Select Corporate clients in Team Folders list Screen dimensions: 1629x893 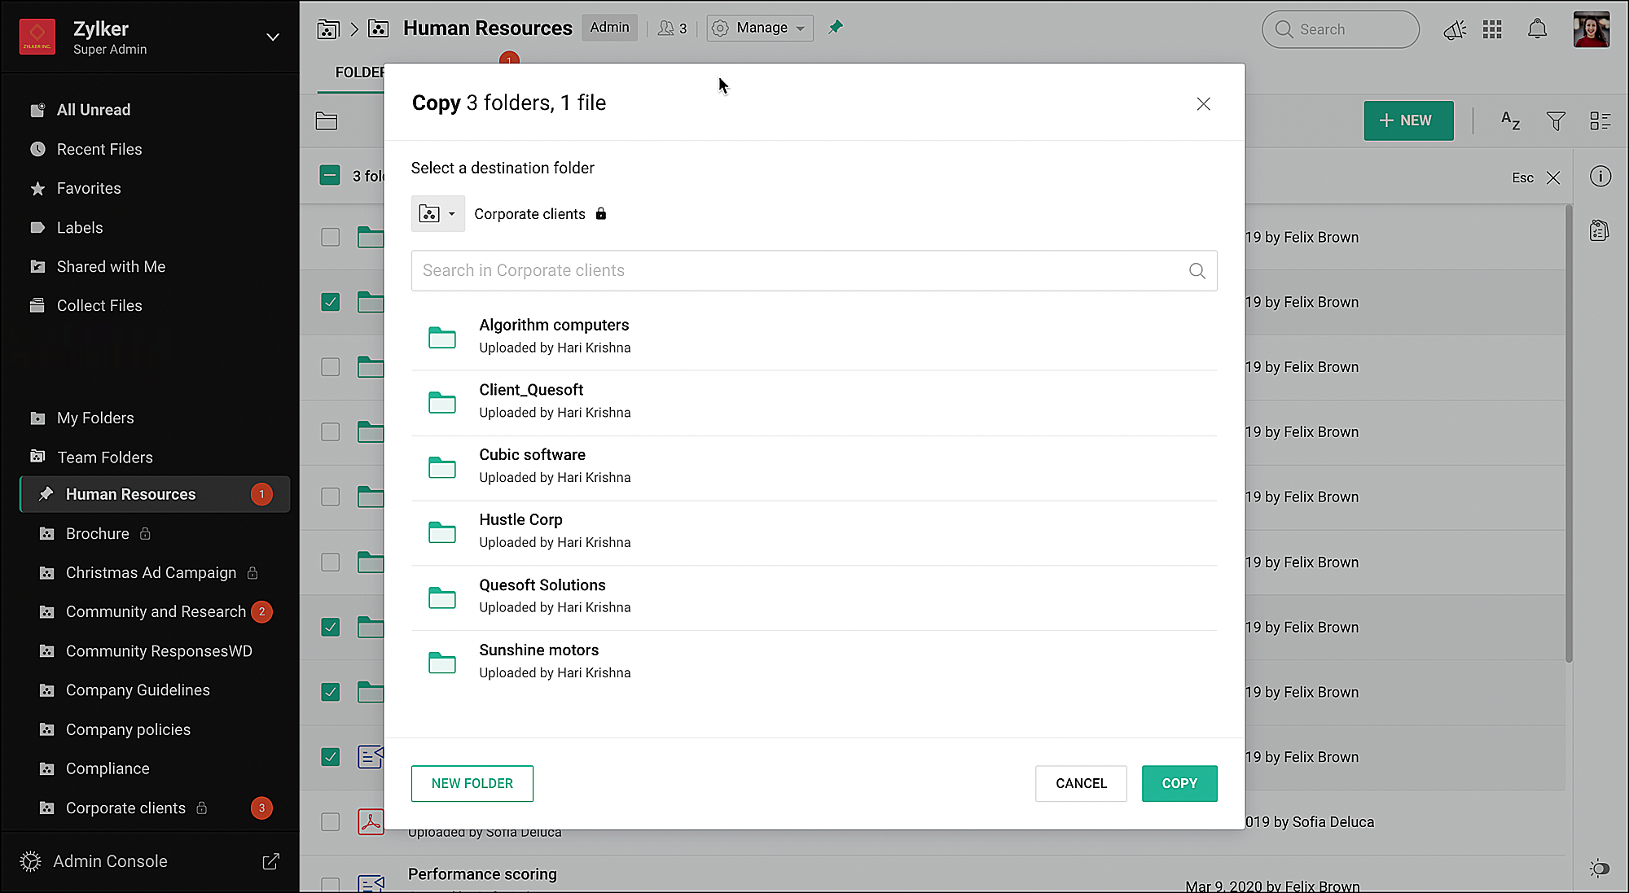click(x=125, y=808)
